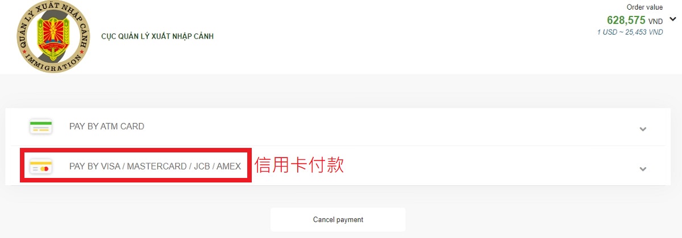
Task: Choose PAY BY ATM CARD option label
Action: pyautogui.click(x=107, y=126)
